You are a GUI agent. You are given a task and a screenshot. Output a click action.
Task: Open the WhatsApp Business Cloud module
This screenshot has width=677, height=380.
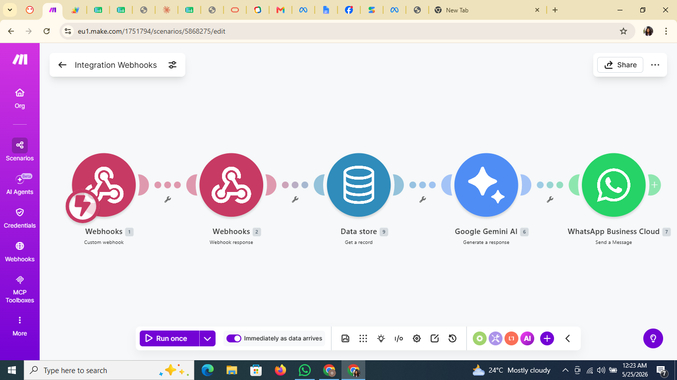614,185
